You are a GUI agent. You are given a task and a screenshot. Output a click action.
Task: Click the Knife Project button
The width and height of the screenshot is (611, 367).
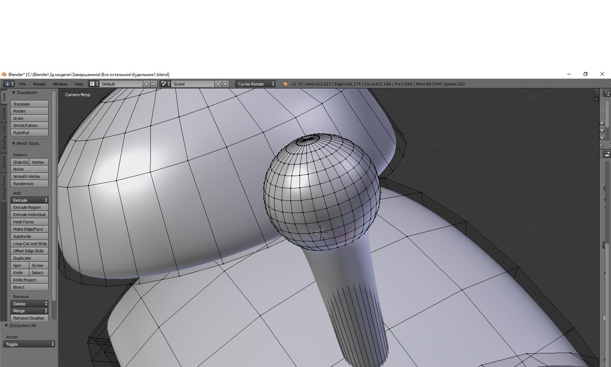[29, 280]
